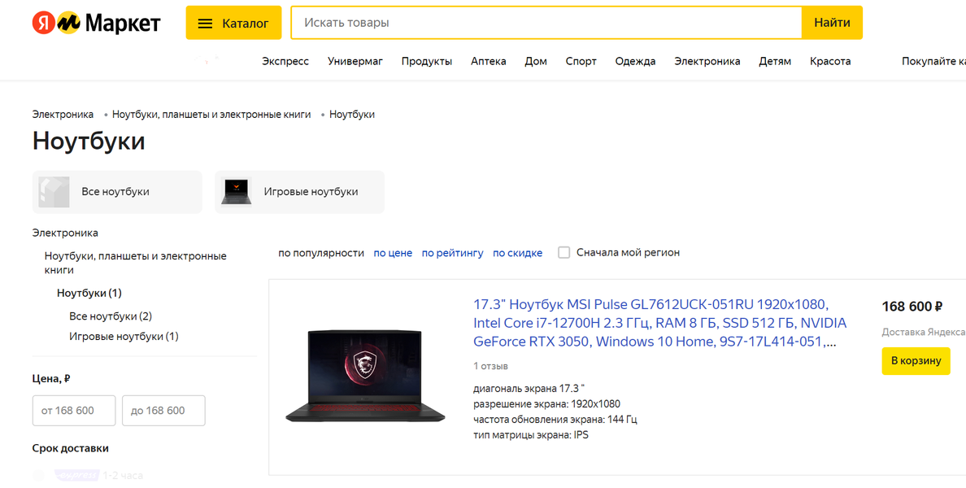Click the Yandex Market logo
966x488 pixels.
96,24
